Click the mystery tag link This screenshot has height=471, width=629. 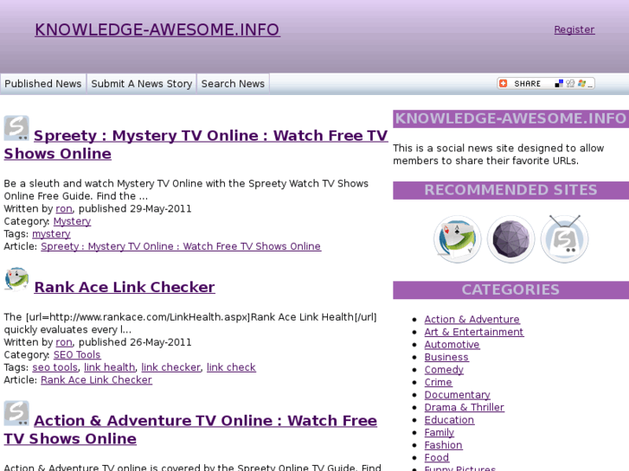pos(51,233)
